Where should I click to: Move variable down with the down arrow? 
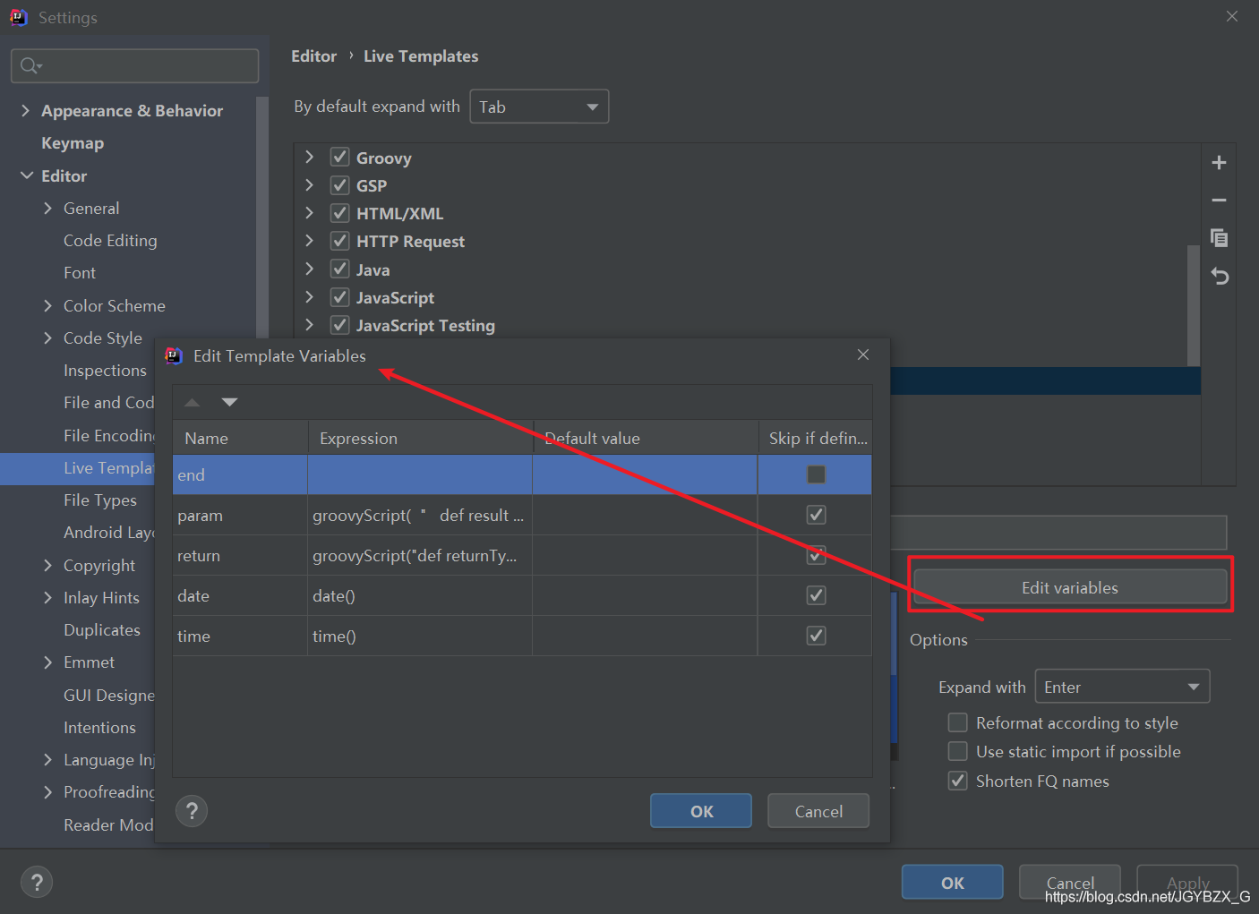[x=229, y=402]
